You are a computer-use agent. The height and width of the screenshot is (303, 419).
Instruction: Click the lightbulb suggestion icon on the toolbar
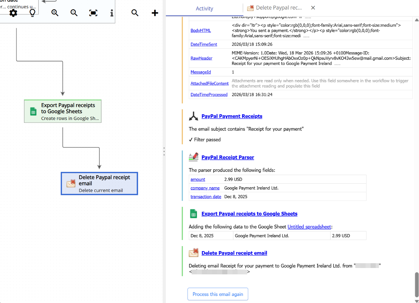(x=32, y=13)
